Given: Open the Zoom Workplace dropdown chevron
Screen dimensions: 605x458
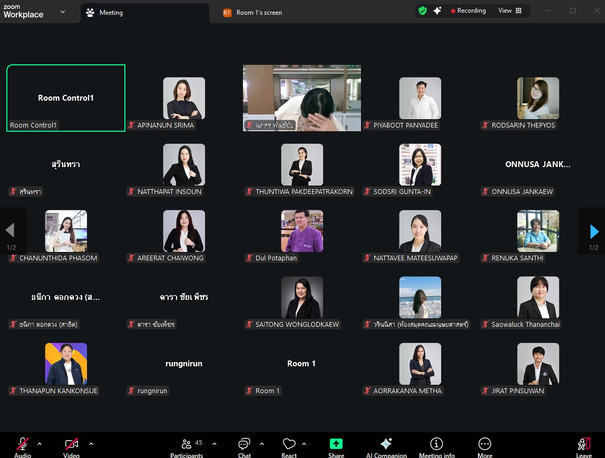Looking at the screenshot, I should [x=63, y=12].
